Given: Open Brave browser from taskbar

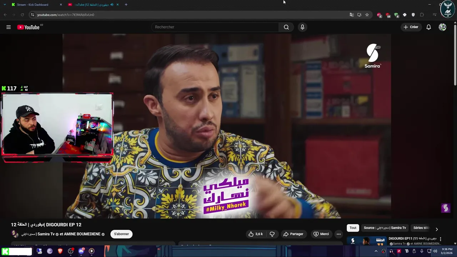Looking at the screenshot, I should (x=60, y=251).
